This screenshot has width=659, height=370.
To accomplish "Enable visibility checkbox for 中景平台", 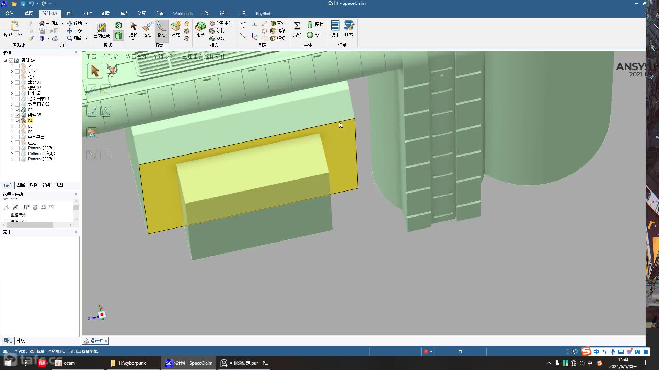I will pyautogui.click(x=17, y=137).
